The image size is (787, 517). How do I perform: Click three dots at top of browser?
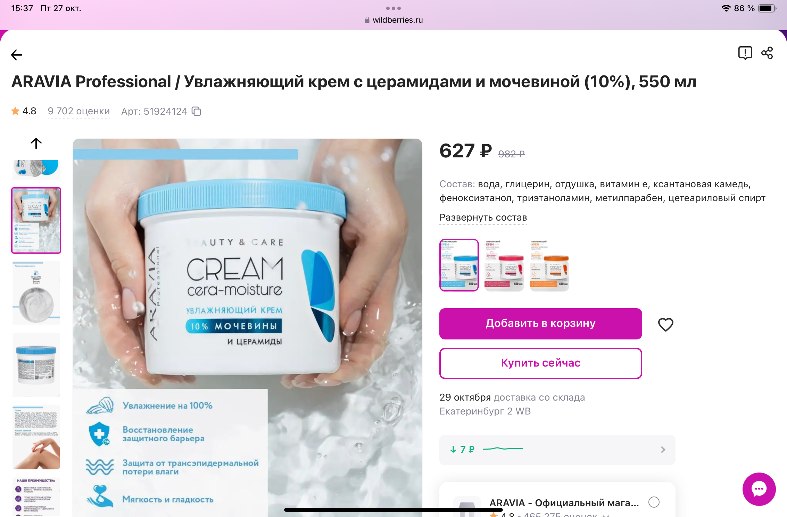click(x=393, y=8)
